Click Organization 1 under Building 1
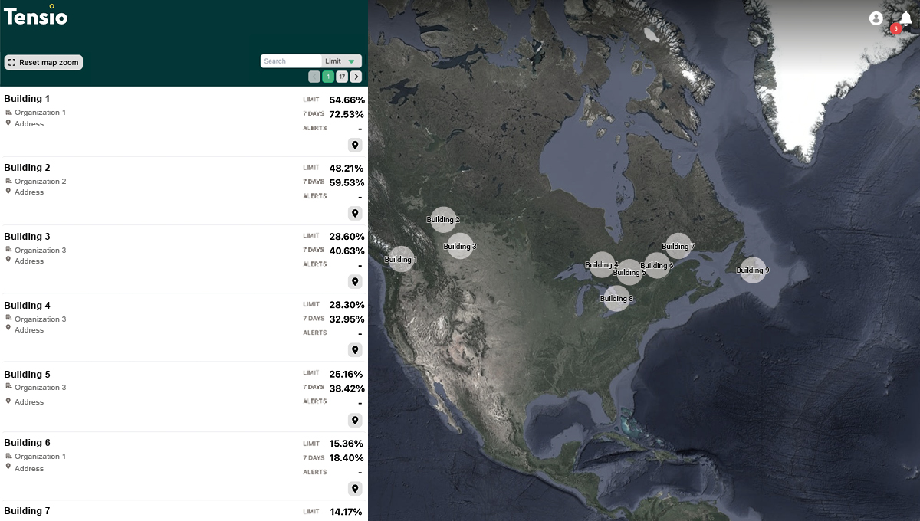This screenshot has width=920, height=521. pos(40,113)
